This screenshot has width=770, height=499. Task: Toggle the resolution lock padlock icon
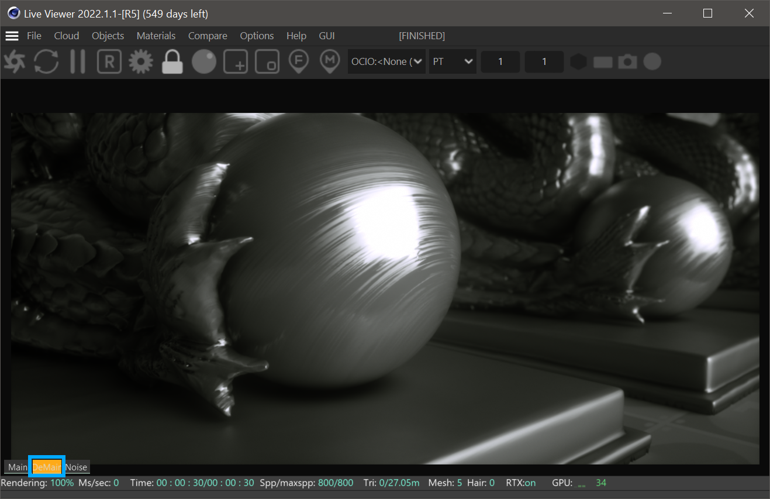[x=172, y=61]
